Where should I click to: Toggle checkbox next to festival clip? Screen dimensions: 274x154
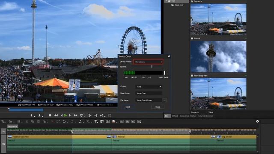click(x=192, y=38)
